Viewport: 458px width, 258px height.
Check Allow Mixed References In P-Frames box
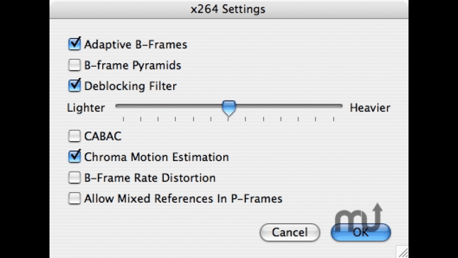coord(74,198)
